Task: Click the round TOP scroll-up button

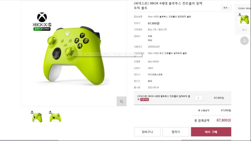Action: click(244, 41)
